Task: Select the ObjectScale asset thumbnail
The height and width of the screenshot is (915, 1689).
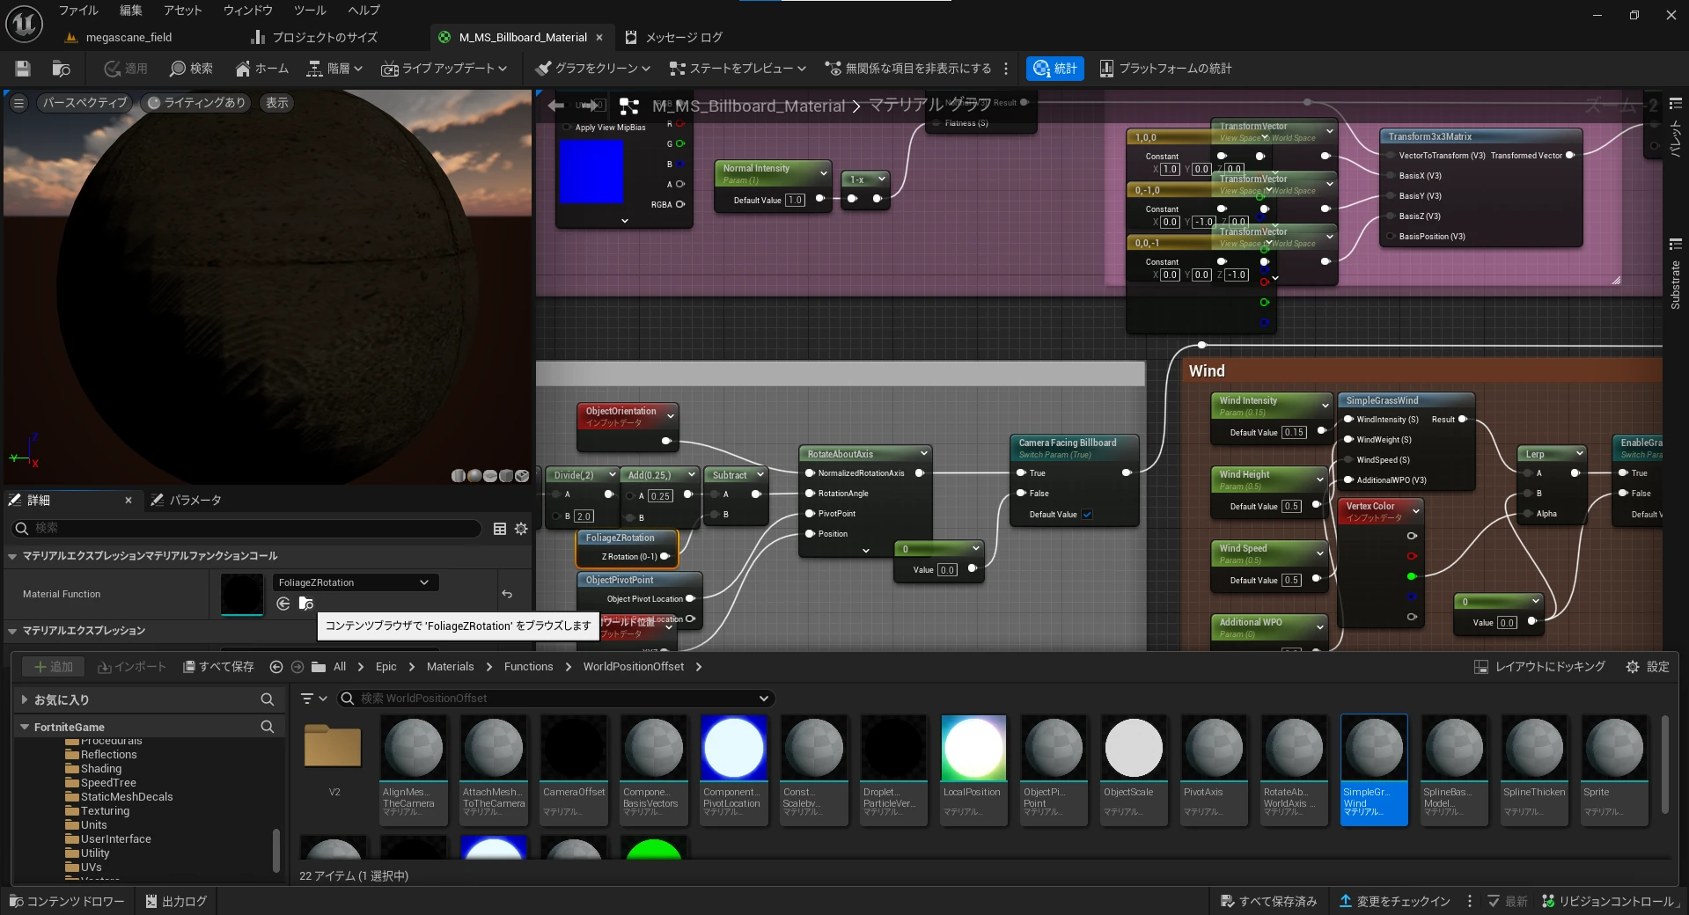Action: pyautogui.click(x=1134, y=770)
